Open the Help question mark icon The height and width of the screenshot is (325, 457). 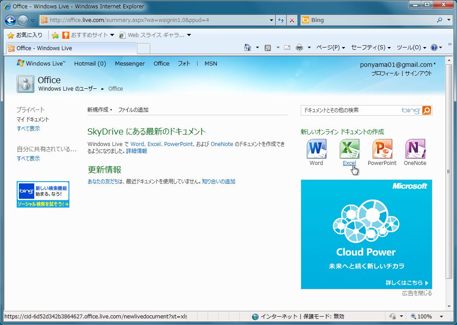pos(434,47)
